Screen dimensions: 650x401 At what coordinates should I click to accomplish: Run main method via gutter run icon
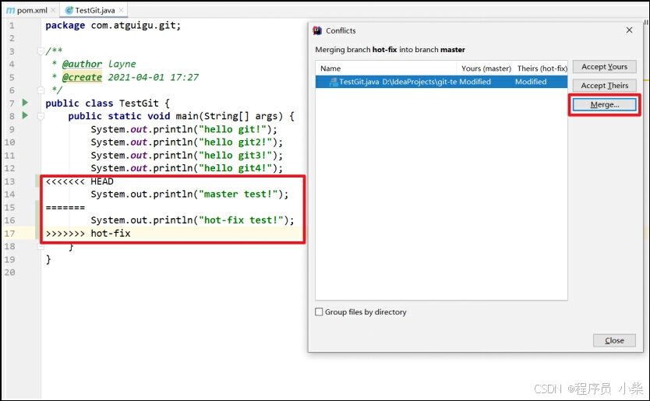click(25, 115)
